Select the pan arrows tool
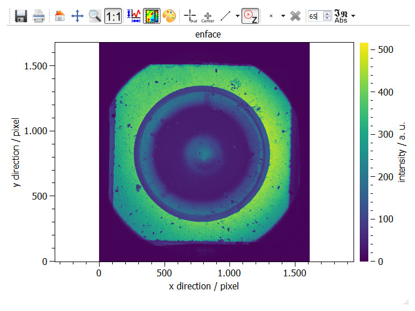Viewport: 415px width, 311px height. [77, 16]
